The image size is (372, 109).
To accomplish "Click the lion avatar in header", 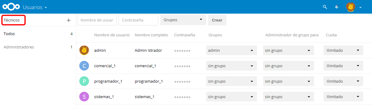I will pyautogui.click(x=351, y=7).
